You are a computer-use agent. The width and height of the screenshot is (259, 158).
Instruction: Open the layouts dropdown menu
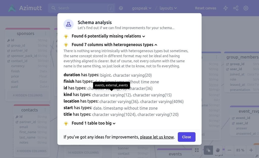168,8
